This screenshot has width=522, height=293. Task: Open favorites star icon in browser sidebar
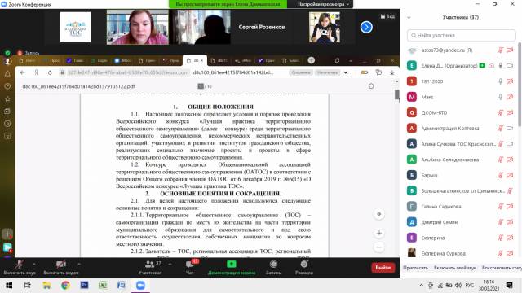tap(7, 98)
